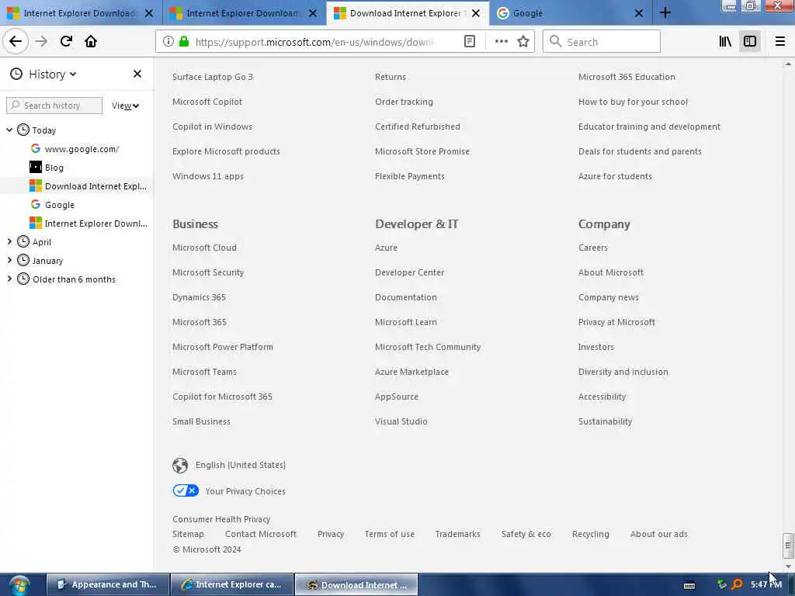Open the Sitemap footer link
This screenshot has width=795, height=596.
(188, 534)
